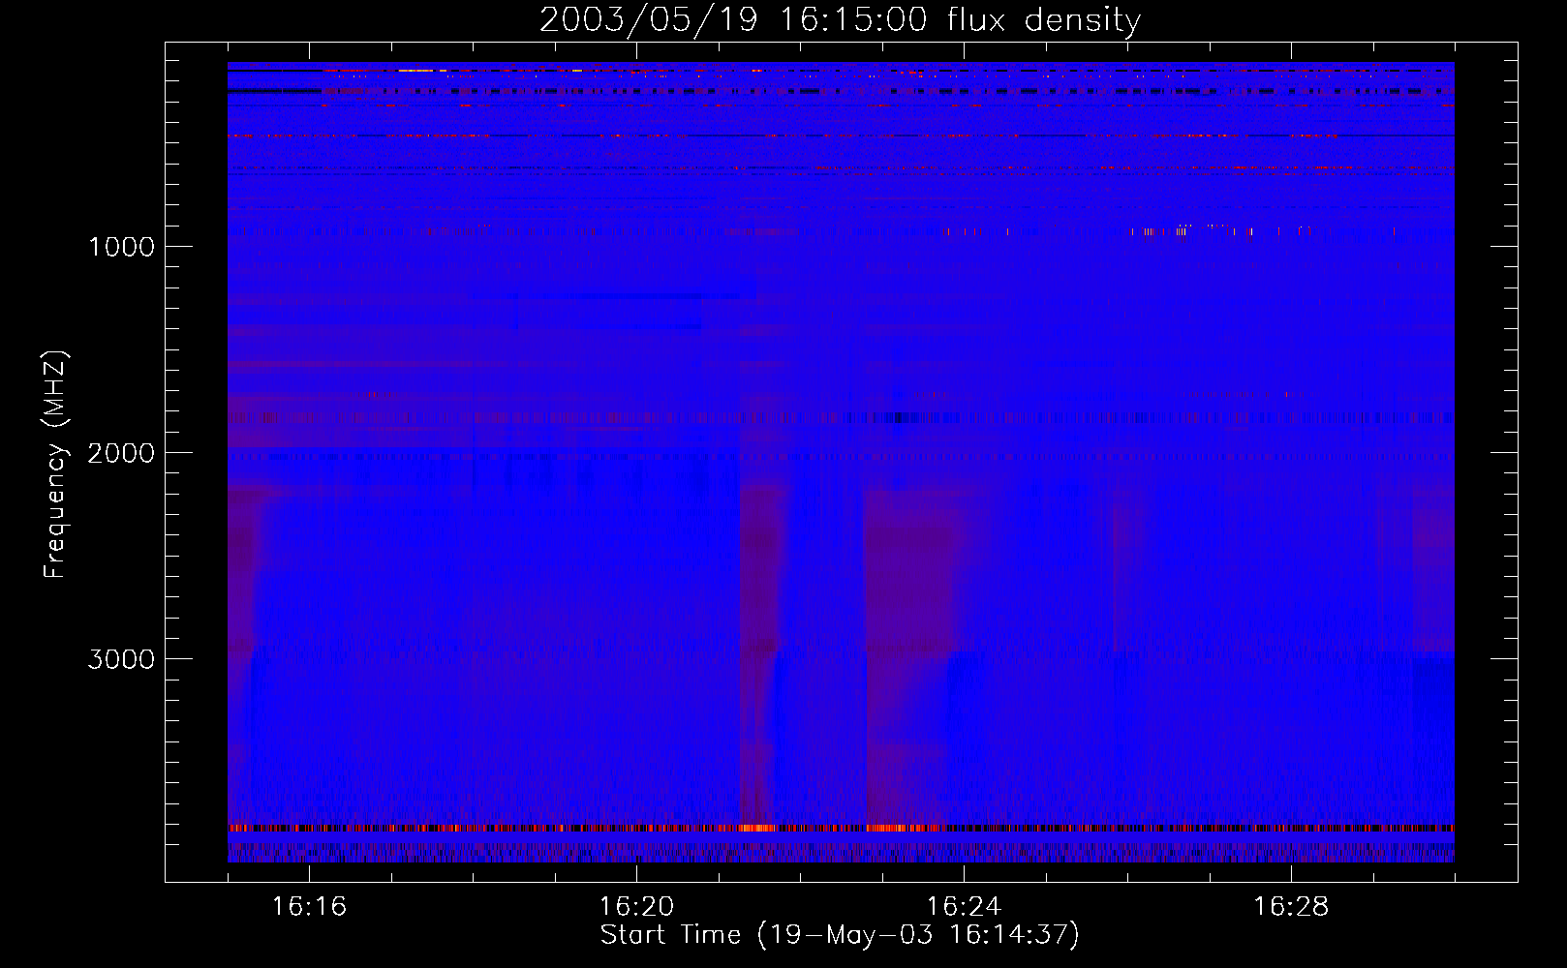
Task: Click the '16:20' time tick label
Action: click(x=636, y=907)
